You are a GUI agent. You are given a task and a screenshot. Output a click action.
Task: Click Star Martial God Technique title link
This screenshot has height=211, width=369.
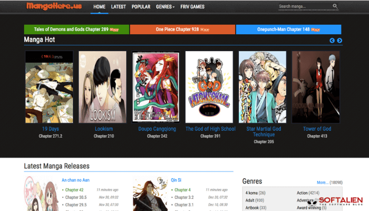point(264,132)
